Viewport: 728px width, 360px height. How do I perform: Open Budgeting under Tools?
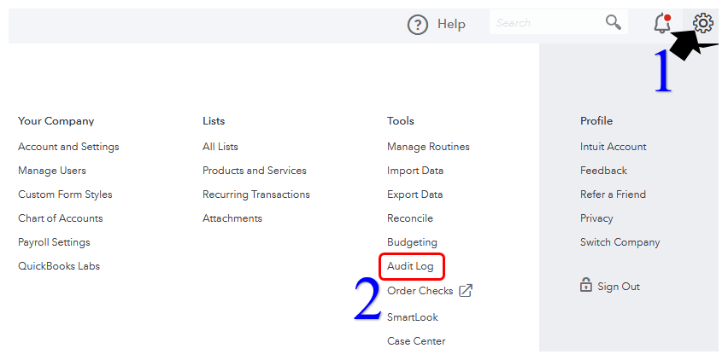(x=412, y=242)
